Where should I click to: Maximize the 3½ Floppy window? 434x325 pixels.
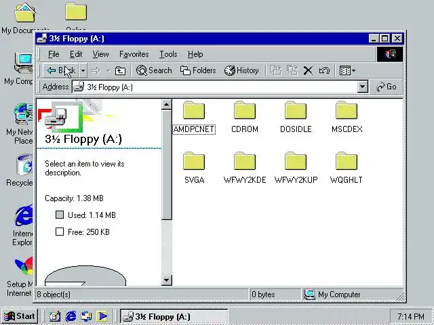[384, 39]
